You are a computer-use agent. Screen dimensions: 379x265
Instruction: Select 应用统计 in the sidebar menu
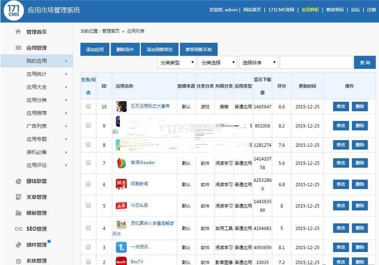point(36,74)
